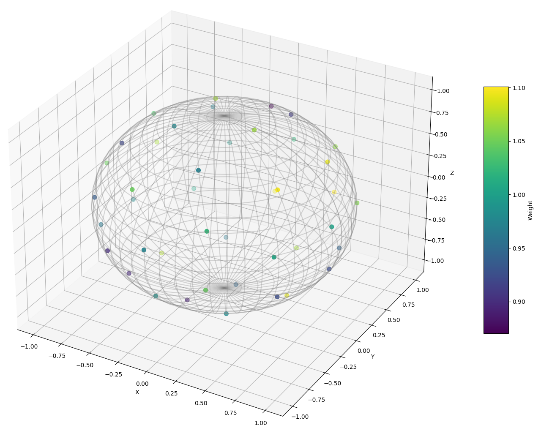Select the Y axis tick 1.00
Image resolution: width=541 pixels, height=428 pixels.
tap(423, 290)
